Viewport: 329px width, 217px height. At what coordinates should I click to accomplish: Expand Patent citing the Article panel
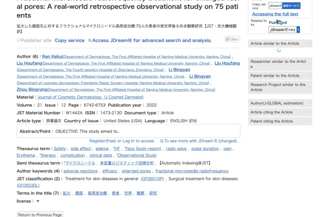(x=280, y=121)
